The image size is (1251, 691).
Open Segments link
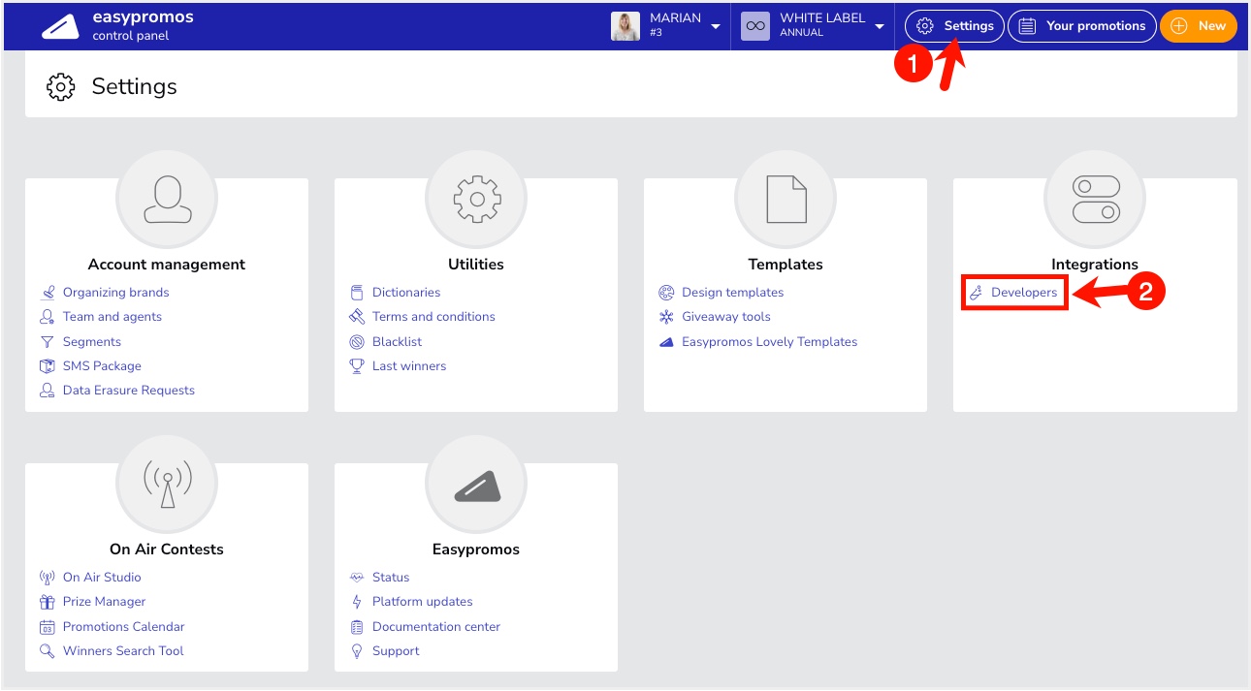pyautogui.click(x=92, y=342)
